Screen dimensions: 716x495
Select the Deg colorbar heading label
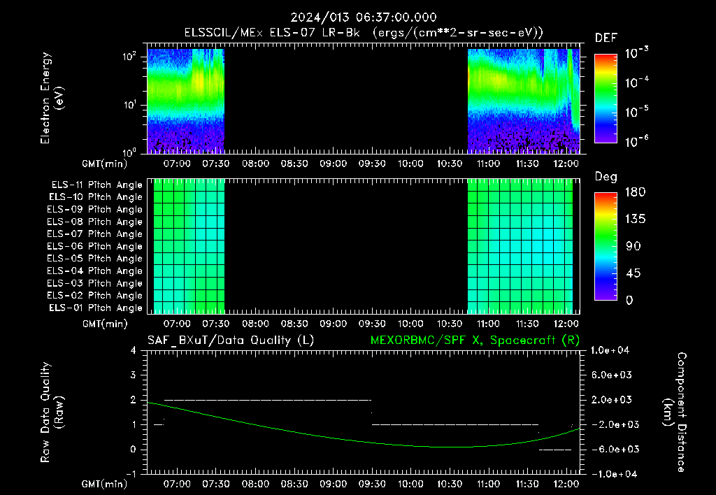click(606, 177)
